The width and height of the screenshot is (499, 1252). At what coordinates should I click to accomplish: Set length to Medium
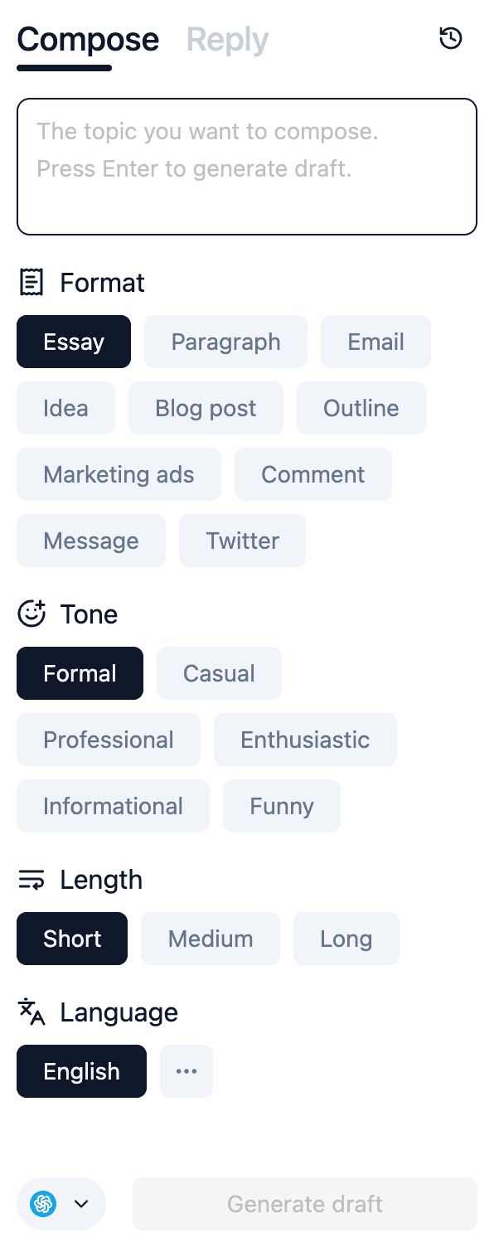point(211,939)
